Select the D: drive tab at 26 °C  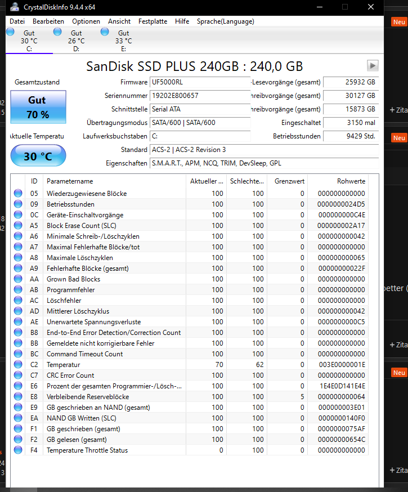[76, 41]
